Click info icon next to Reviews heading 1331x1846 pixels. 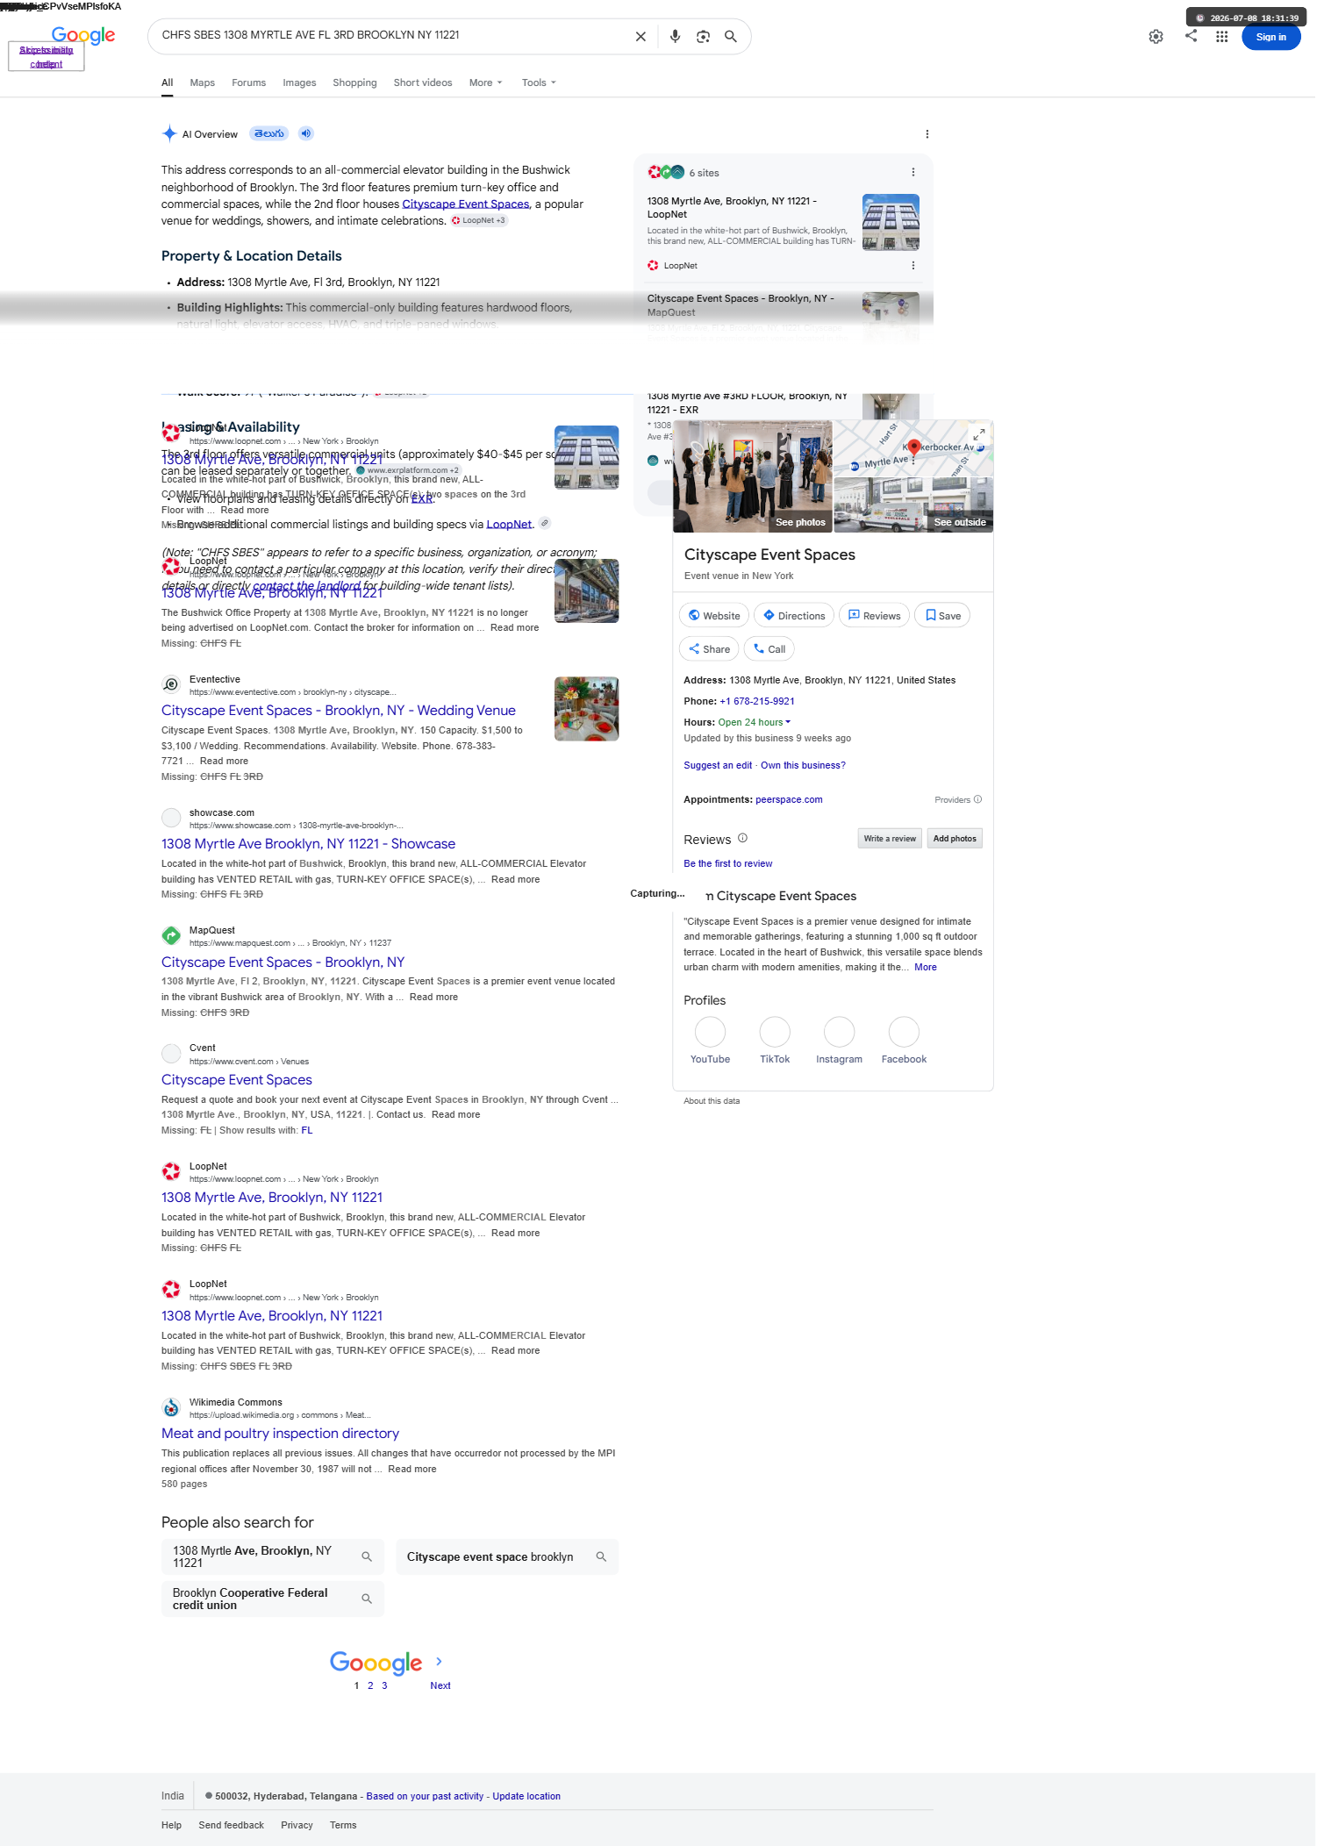click(x=742, y=838)
